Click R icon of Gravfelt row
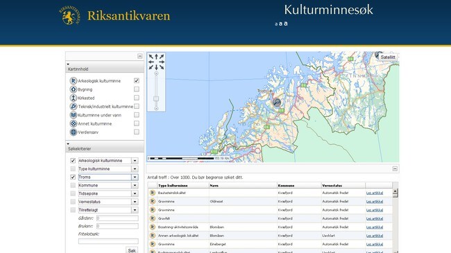Image resolution: width=451 pixels, height=253 pixels. point(153,218)
